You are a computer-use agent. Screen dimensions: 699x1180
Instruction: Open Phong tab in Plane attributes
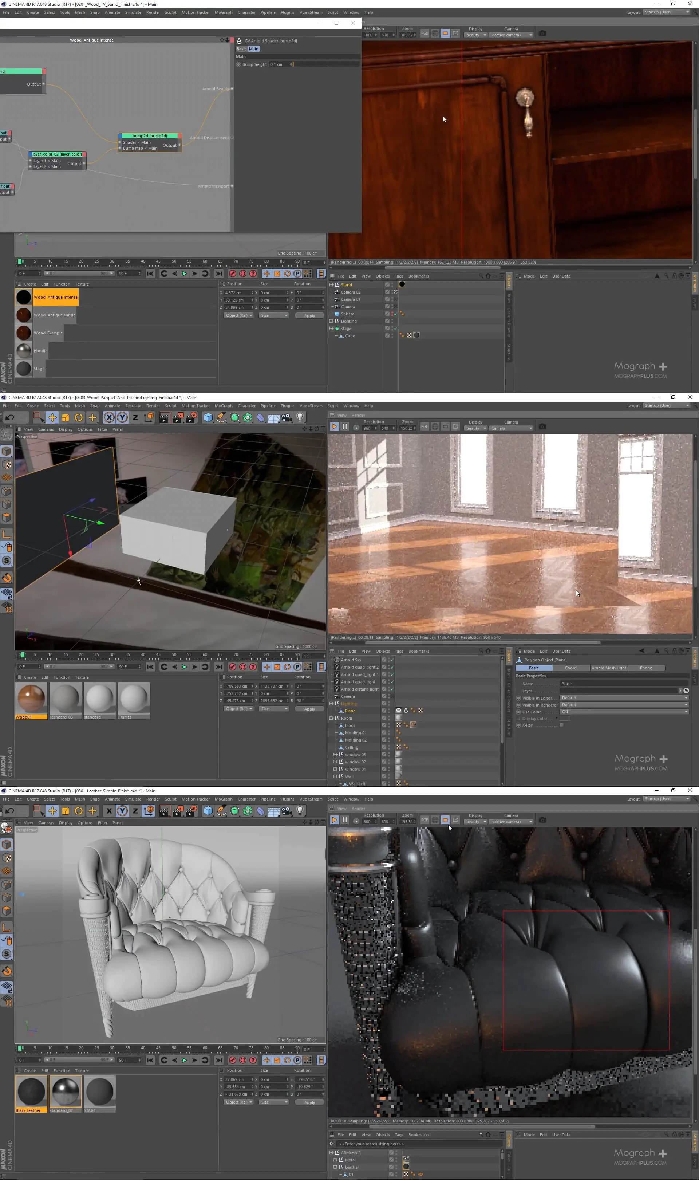(646, 668)
